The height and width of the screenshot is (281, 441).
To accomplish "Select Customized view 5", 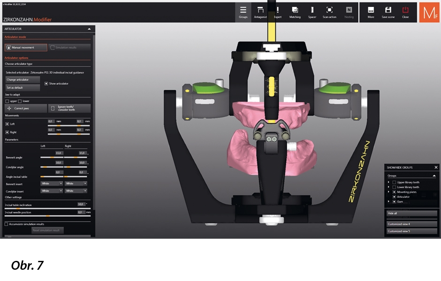I will 411,231.
